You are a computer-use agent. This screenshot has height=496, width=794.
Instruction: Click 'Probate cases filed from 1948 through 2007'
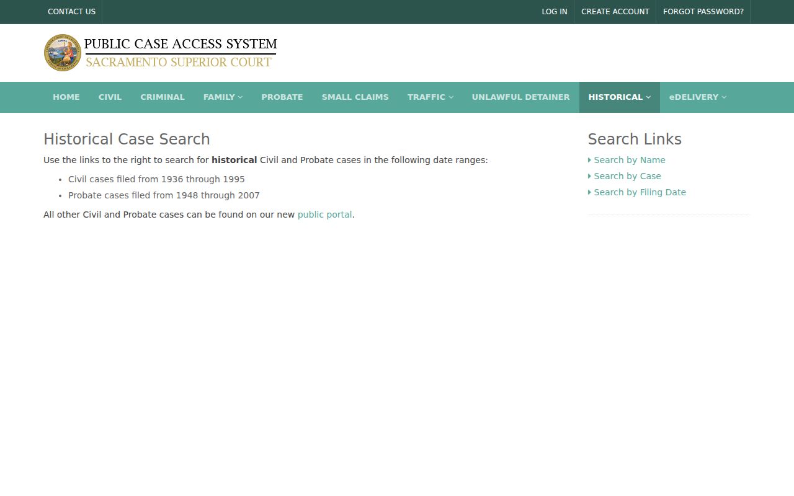tap(164, 195)
